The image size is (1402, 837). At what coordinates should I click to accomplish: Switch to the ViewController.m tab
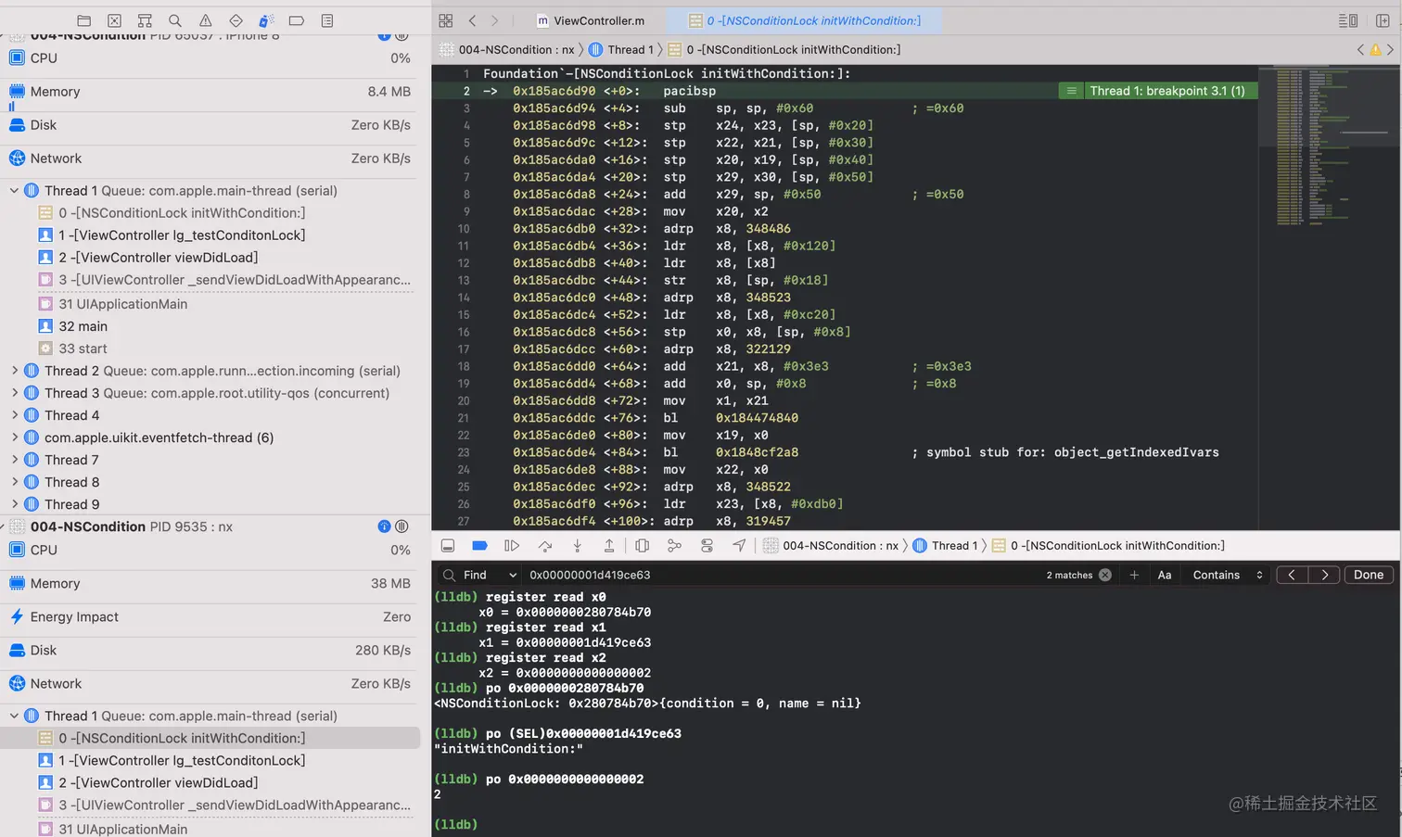pos(590,20)
